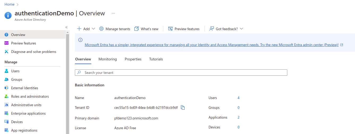Click the What's new button
This screenshot has height=134, width=355.
146,29
